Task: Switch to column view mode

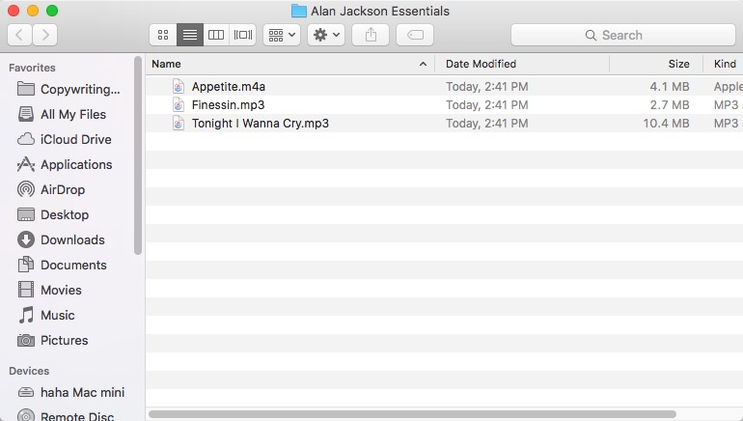Action: click(x=216, y=35)
